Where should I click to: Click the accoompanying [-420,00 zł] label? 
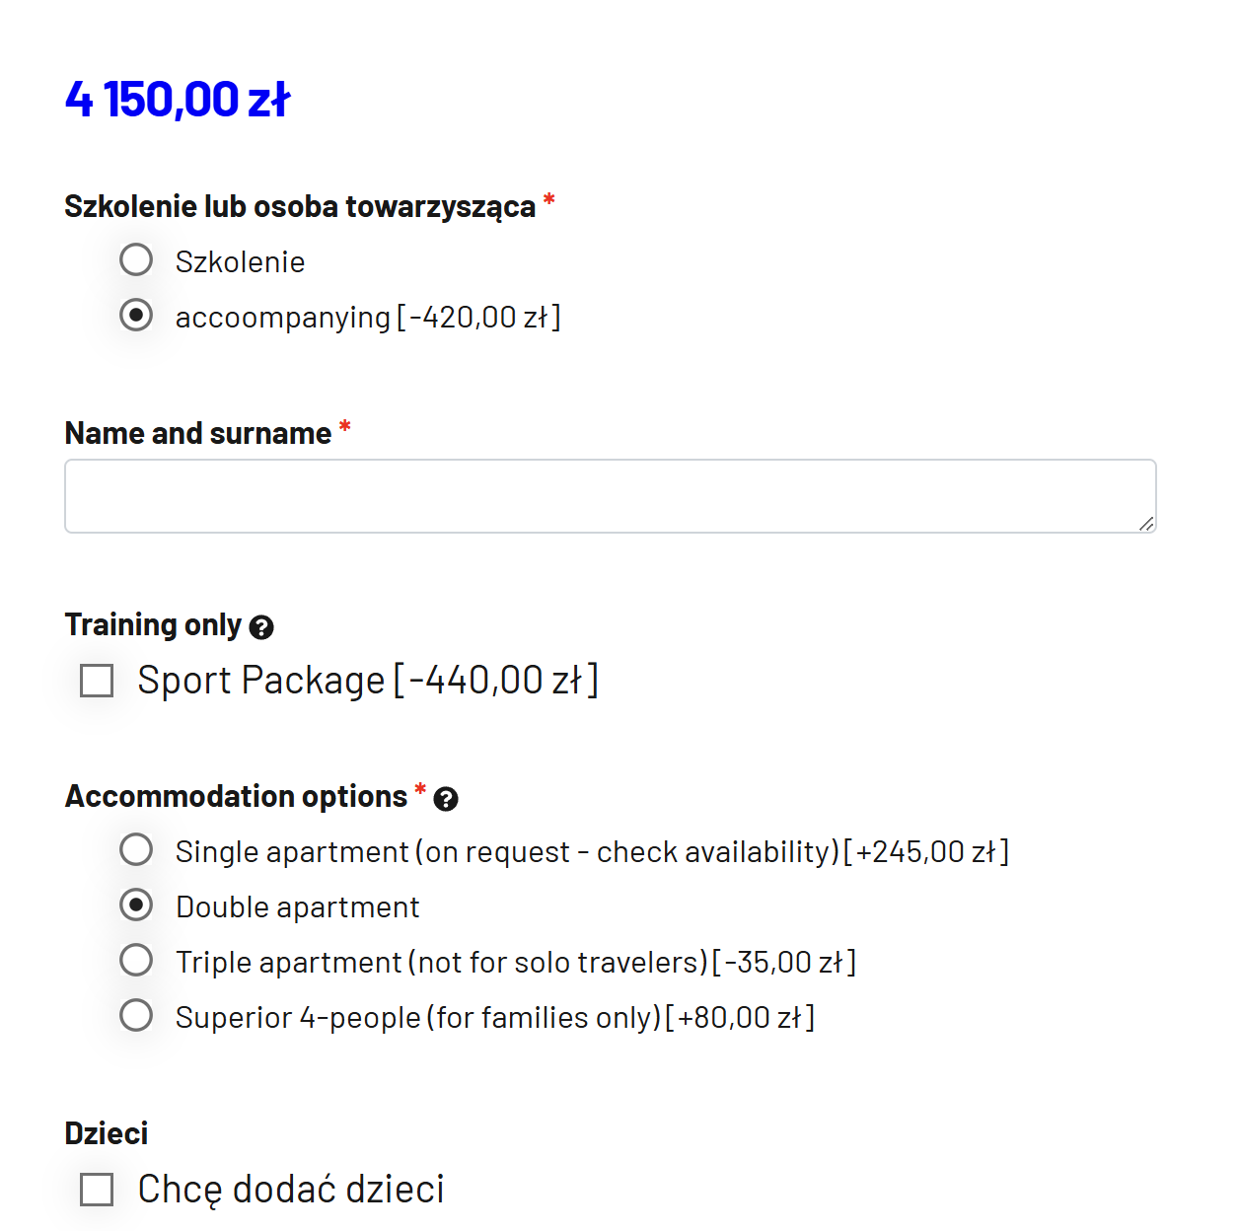coord(368,318)
